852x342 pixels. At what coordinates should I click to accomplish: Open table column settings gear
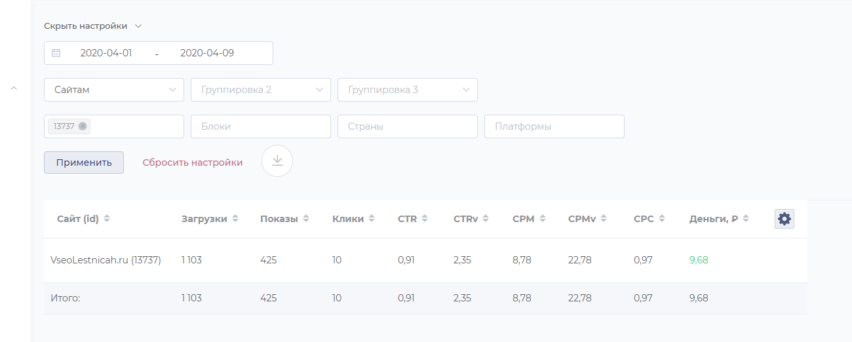click(x=784, y=219)
